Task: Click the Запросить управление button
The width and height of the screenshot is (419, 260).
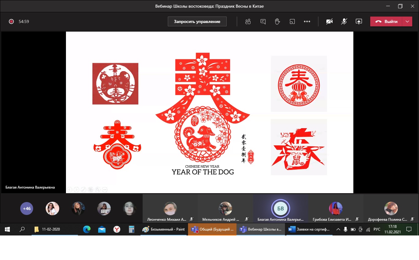Action: (197, 21)
